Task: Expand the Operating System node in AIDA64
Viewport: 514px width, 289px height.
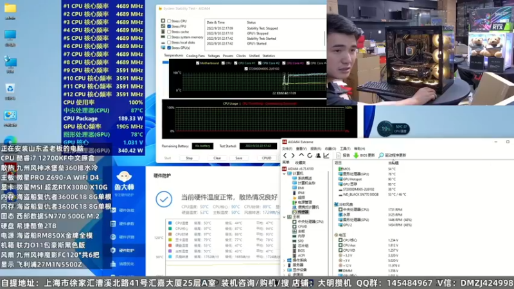Action: point(284,260)
